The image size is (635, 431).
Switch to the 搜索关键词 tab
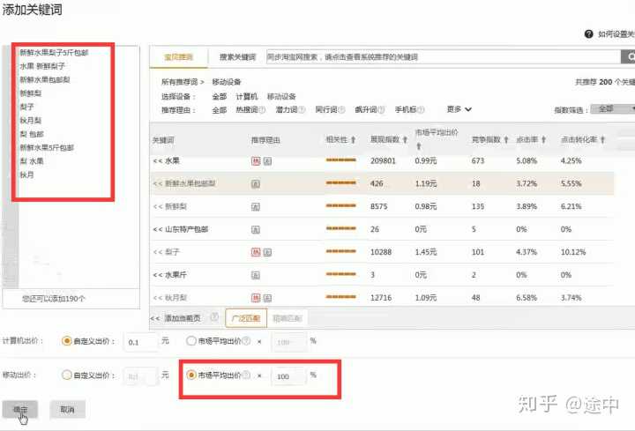tap(237, 58)
